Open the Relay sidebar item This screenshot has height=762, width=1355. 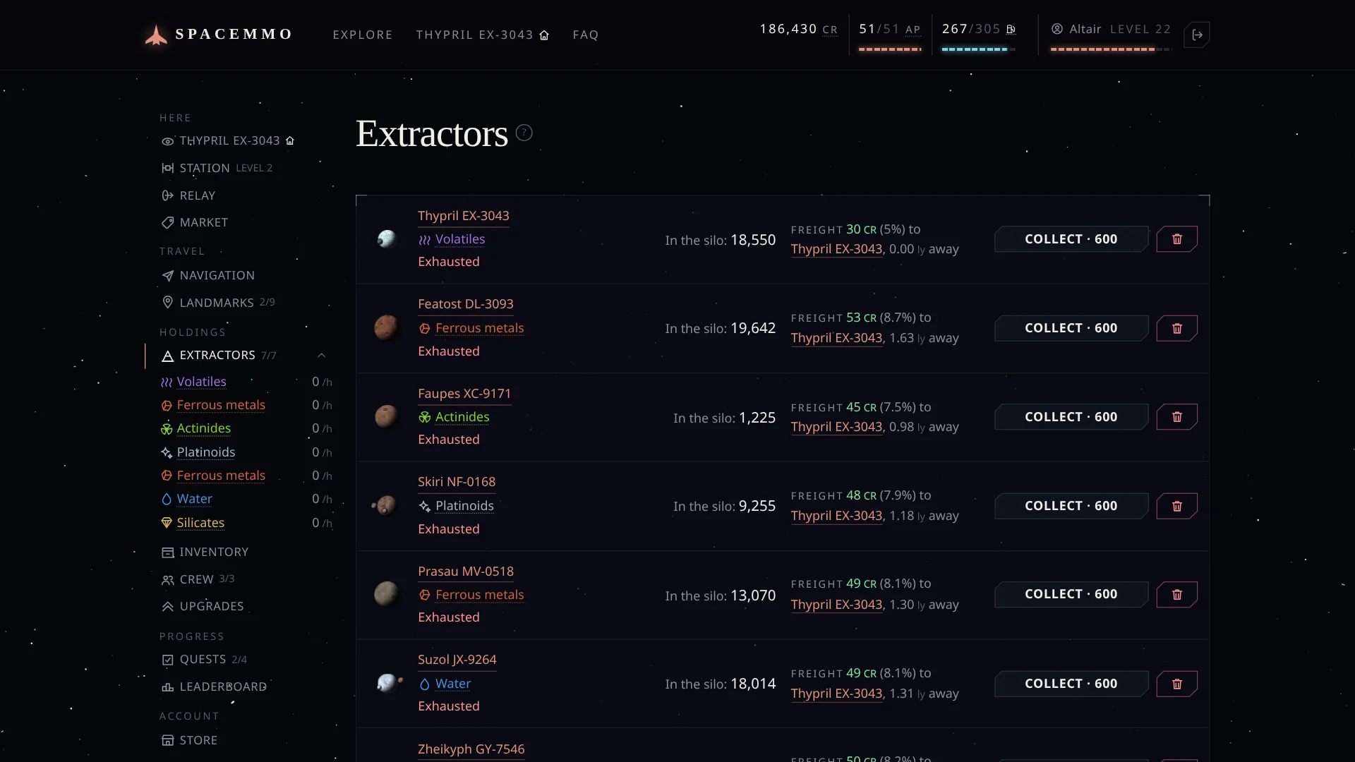coord(188,195)
